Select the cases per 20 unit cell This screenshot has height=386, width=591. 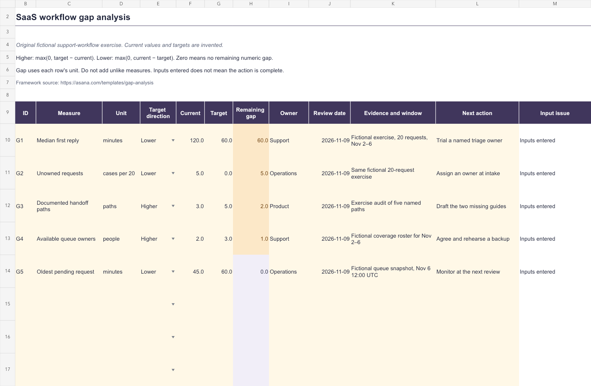[121, 173]
